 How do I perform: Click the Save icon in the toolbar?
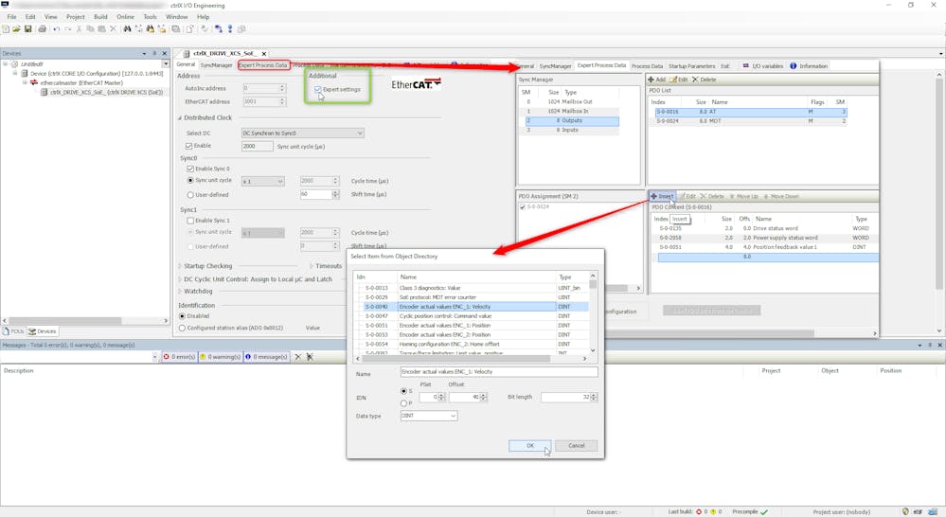pyautogui.click(x=28, y=29)
